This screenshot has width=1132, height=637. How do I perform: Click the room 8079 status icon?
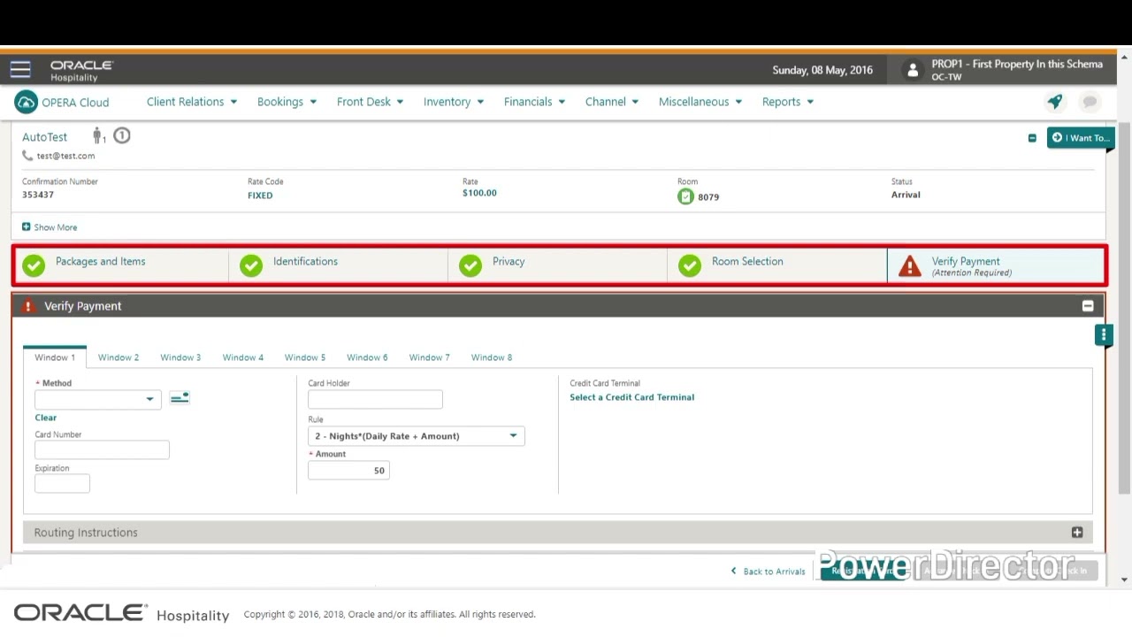685,196
